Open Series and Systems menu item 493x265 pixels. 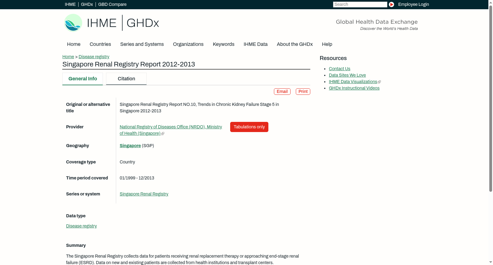coord(142,44)
